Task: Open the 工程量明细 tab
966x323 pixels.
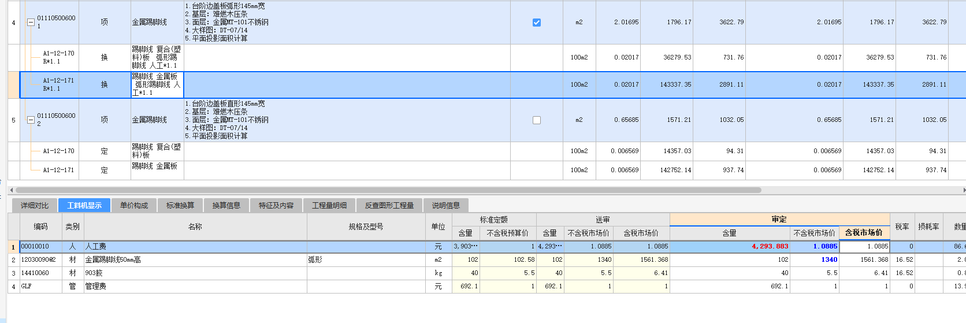Action: pyautogui.click(x=329, y=205)
